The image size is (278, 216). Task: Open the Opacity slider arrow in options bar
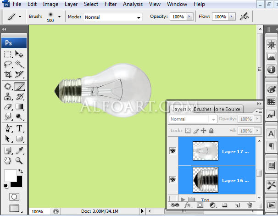click(x=189, y=17)
